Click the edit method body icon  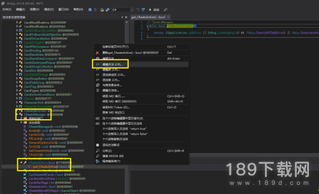point(98,90)
